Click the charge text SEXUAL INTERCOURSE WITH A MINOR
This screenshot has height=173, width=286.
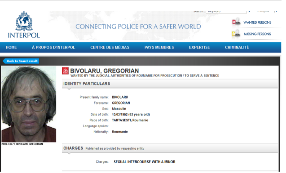[145, 162]
